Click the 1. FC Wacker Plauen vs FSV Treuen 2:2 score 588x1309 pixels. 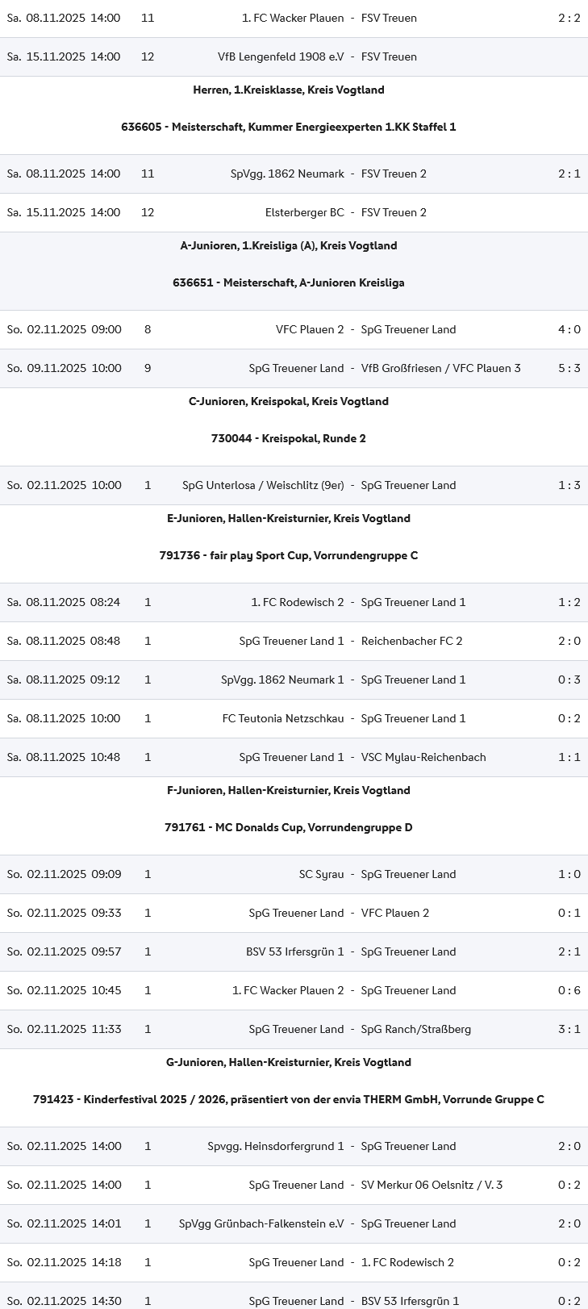point(569,18)
